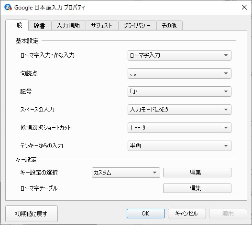Click the 基本設定 section heading
Image resolution: width=252 pixels, height=225 pixels.
coord(27,41)
